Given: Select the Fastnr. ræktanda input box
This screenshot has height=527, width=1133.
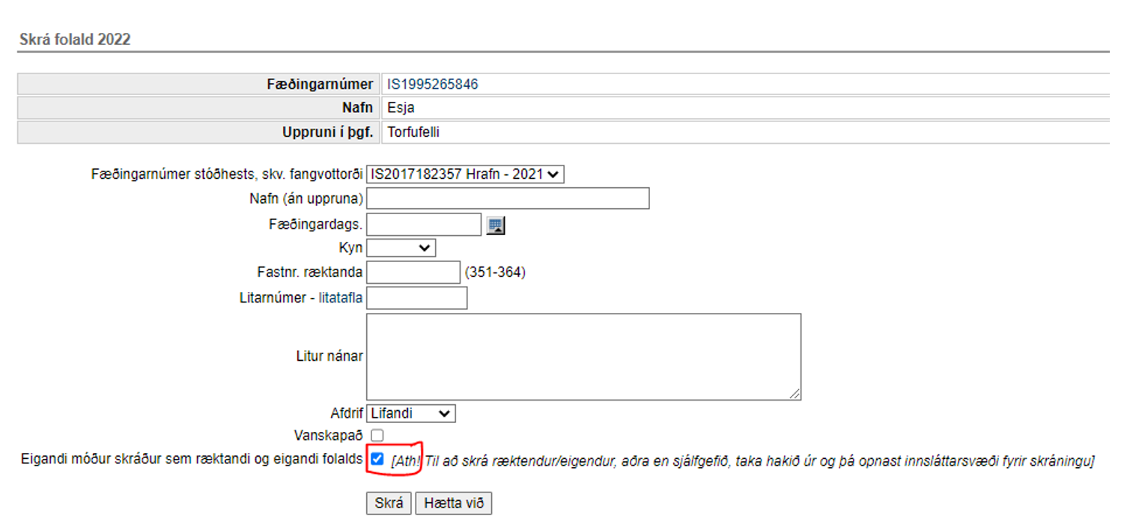Looking at the screenshot, I should (x=413, y=272).
